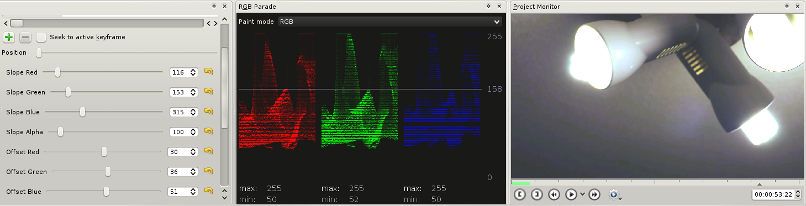Reset Slope Red to its default
The height and width of the screenshot is (206, 806).
pyautogui.click(x=208, y=72)
